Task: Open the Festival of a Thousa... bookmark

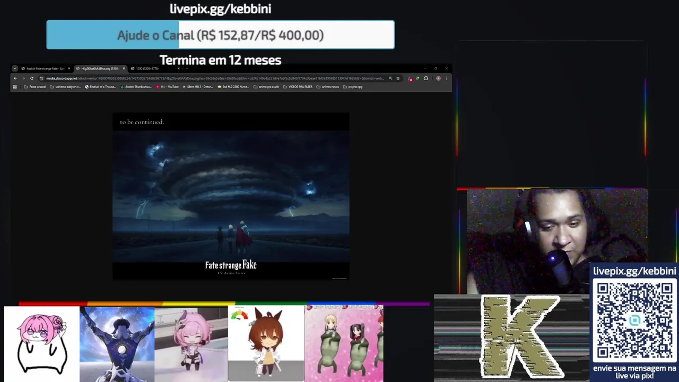Action: point(101,86)
